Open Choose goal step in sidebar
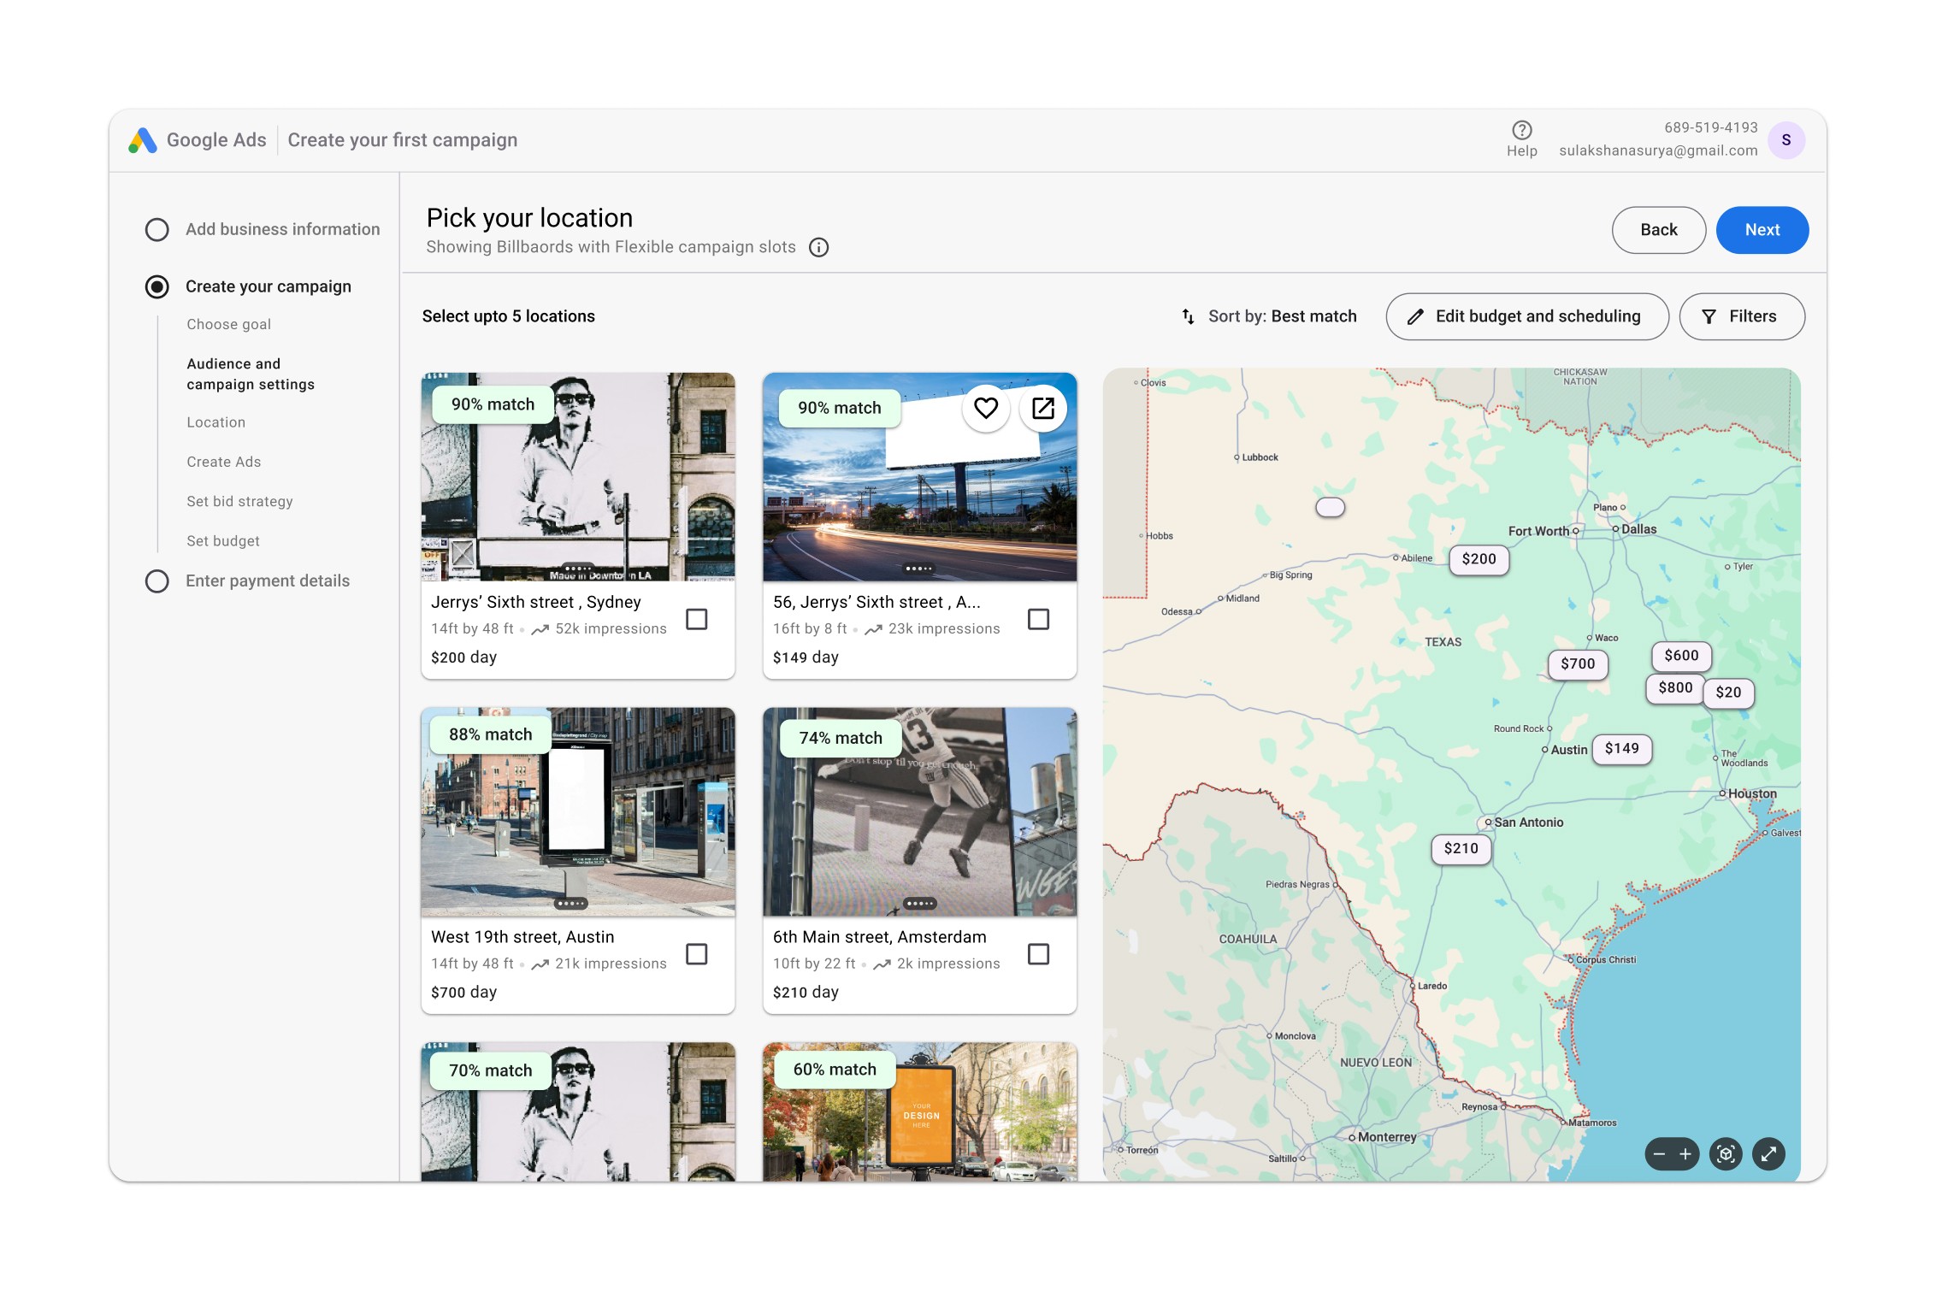 [228, 325]
